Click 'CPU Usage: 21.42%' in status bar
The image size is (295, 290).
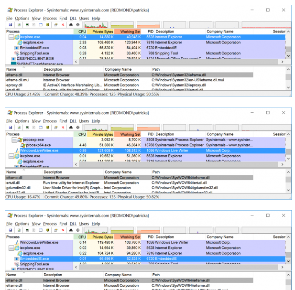(x=23, y=94)
